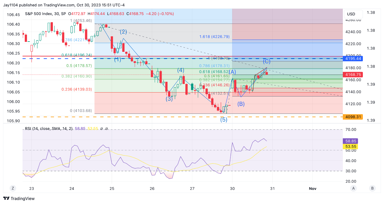Click date 26 on the time axis

pos(152,188)
